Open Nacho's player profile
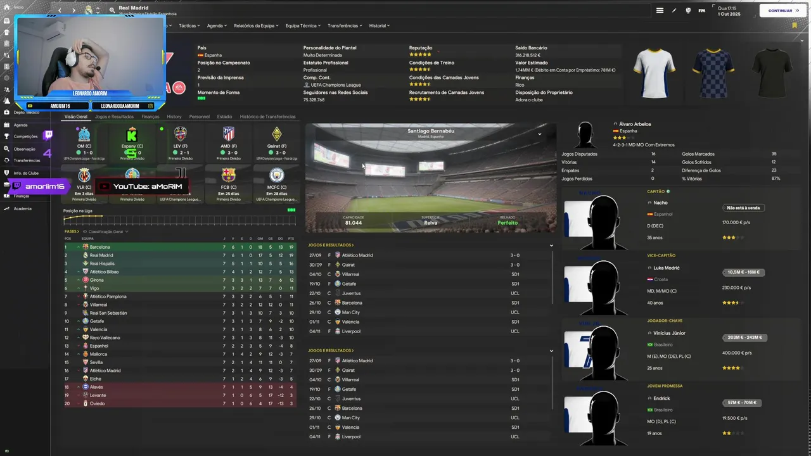Image resolution: width=811 pixels, height=456 pixels. 660,203
